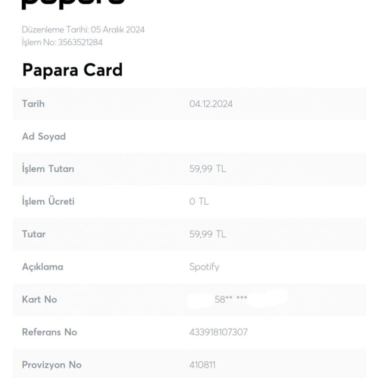Click the Düzenleme Tarihi 05 Aralık 2024 line
This screenshot has width=378, height=378.
tap(83, 30)
